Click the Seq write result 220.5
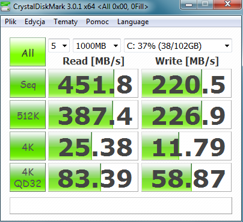The image size is (243, 222). tap(186, 83)
